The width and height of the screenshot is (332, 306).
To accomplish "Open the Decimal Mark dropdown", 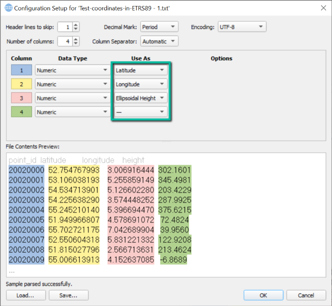I will click(159, 27).
